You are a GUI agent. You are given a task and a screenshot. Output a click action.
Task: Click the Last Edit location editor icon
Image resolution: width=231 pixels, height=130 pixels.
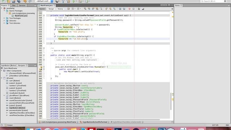coord(69,9)
